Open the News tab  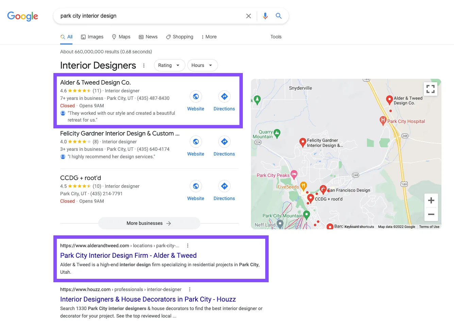(148, 37)
